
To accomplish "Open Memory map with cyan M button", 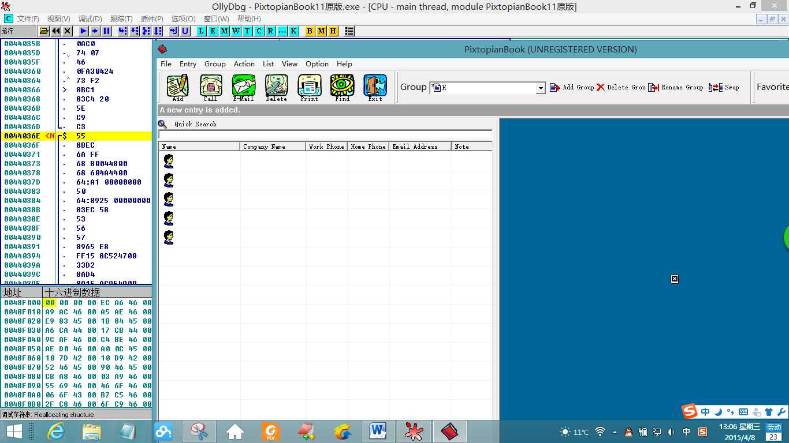I will point(225,31).
